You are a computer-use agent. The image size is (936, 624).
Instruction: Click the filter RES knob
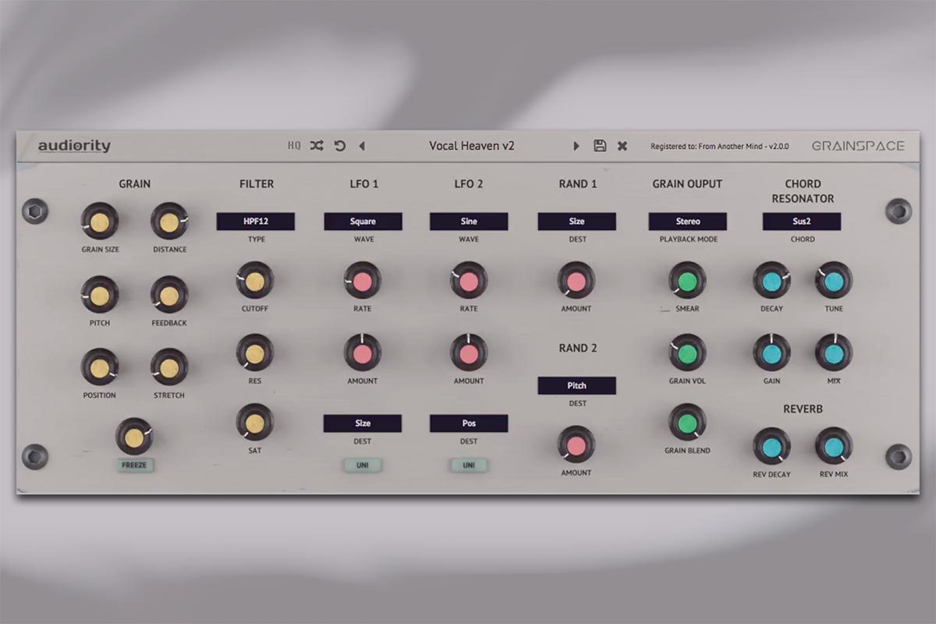255,353
